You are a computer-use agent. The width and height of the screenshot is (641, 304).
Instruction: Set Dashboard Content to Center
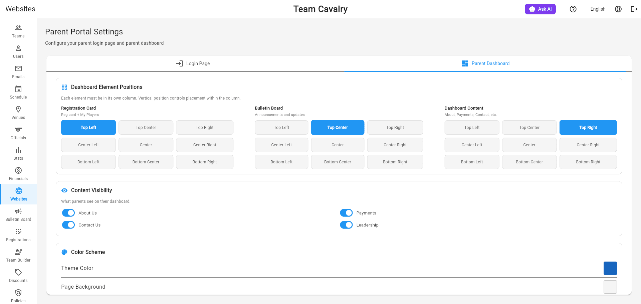pos(529,145)
